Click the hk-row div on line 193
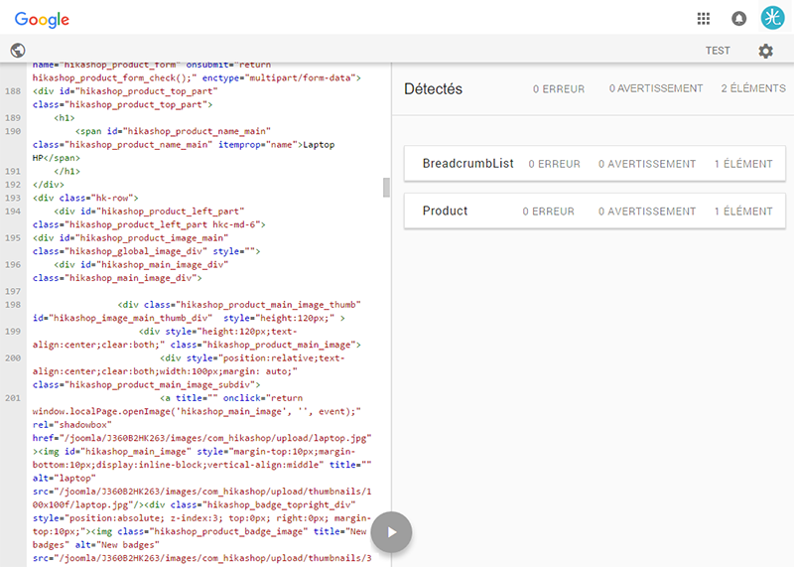Screen dimensions: 794x567 85,199
